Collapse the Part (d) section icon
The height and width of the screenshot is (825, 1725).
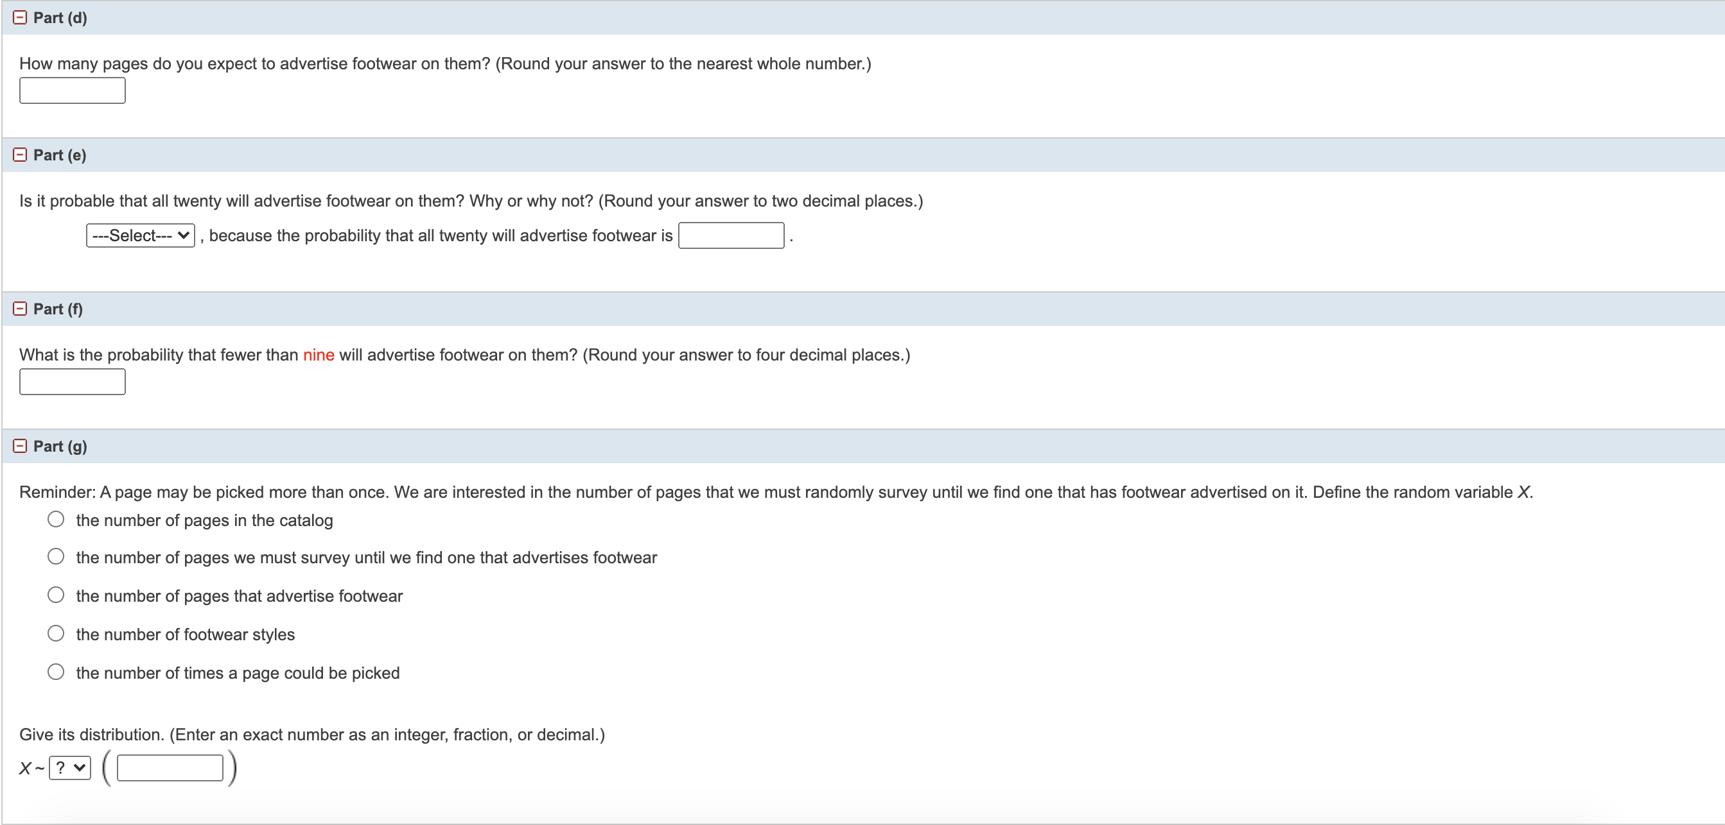(19, 17)
